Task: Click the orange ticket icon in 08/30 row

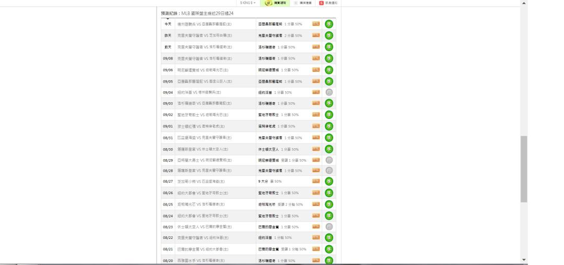Action: pos(316,149)
